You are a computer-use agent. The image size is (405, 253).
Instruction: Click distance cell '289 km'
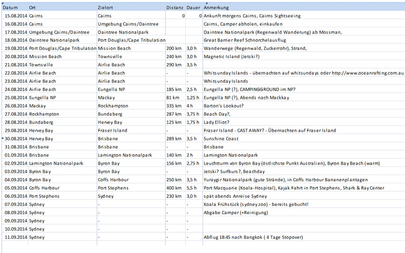tap(174, 139)
